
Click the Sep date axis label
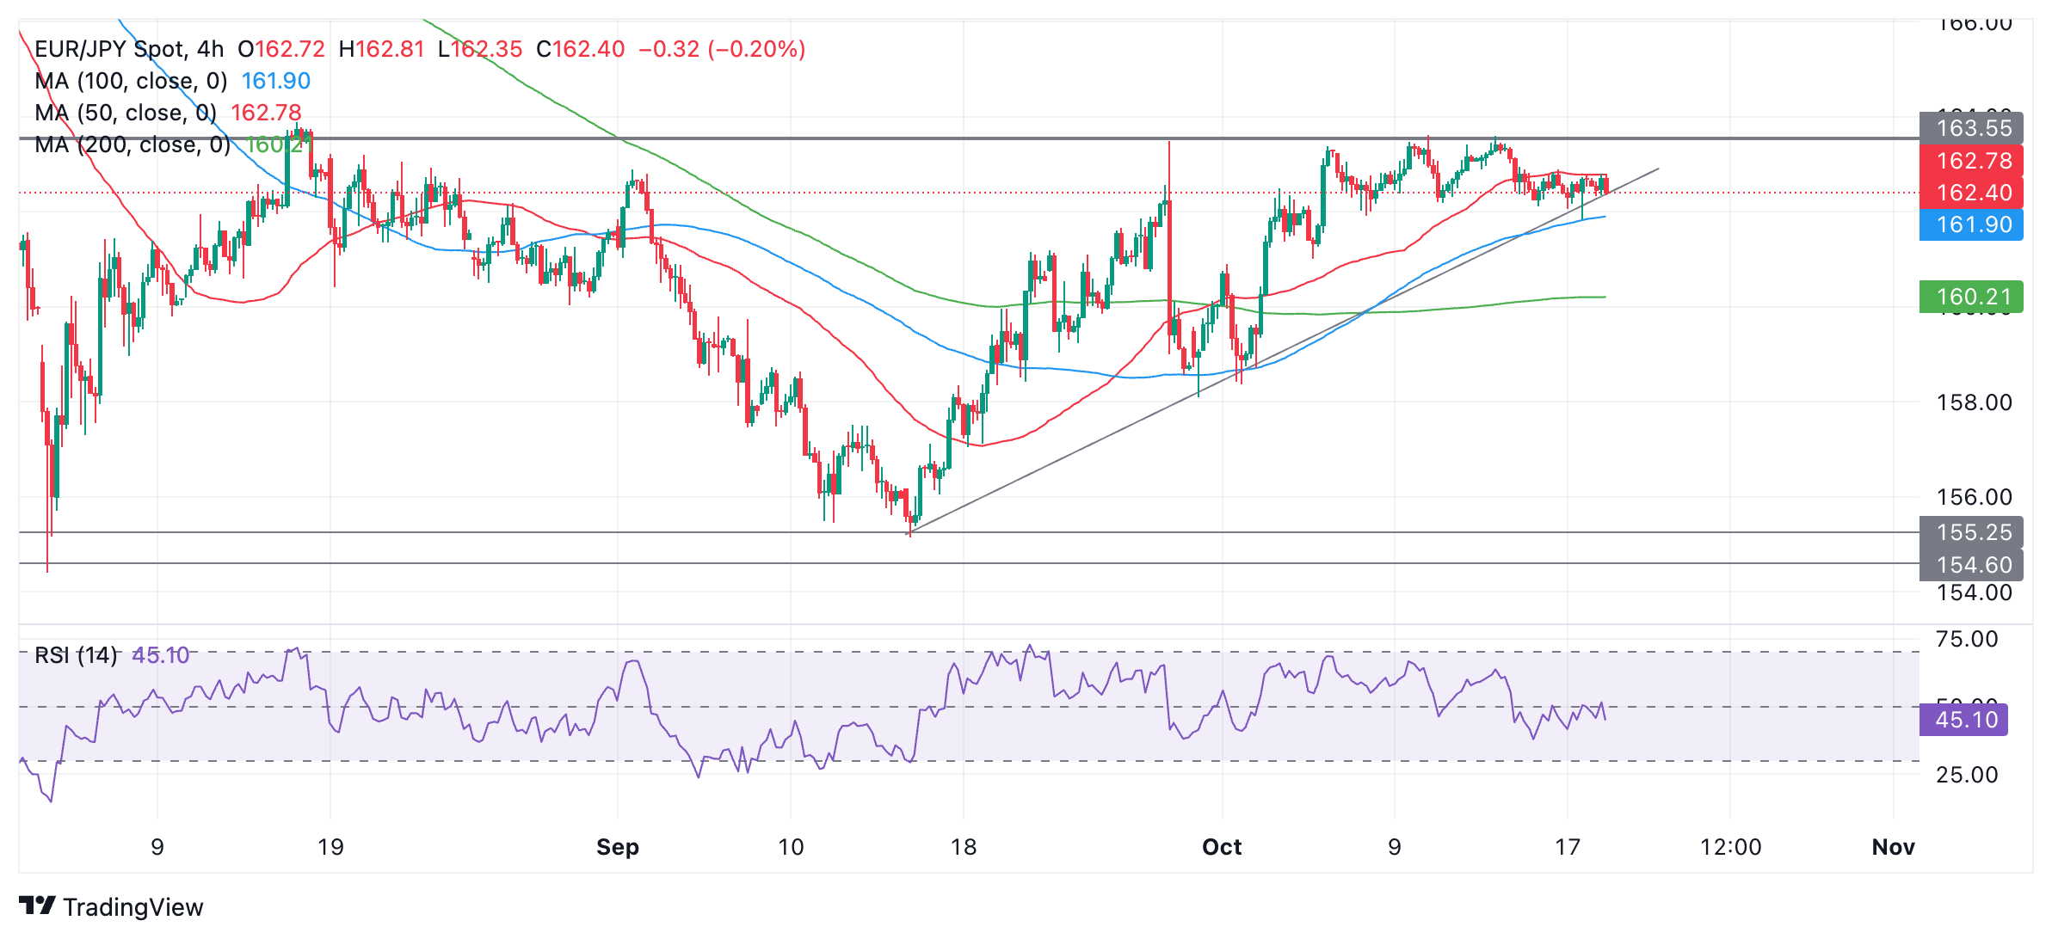(x=618, y=847)
